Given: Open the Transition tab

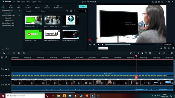Looking at the screenshot, I should [28, 7].
